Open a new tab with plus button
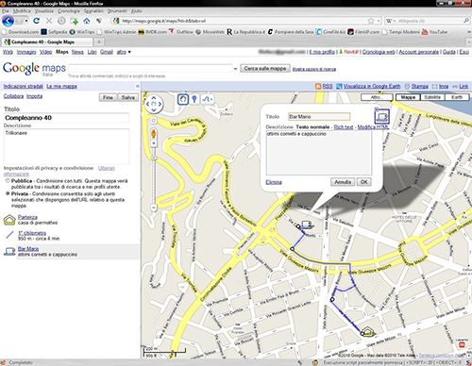This screenshot has width=472, height=366. (x=99, y=42)
